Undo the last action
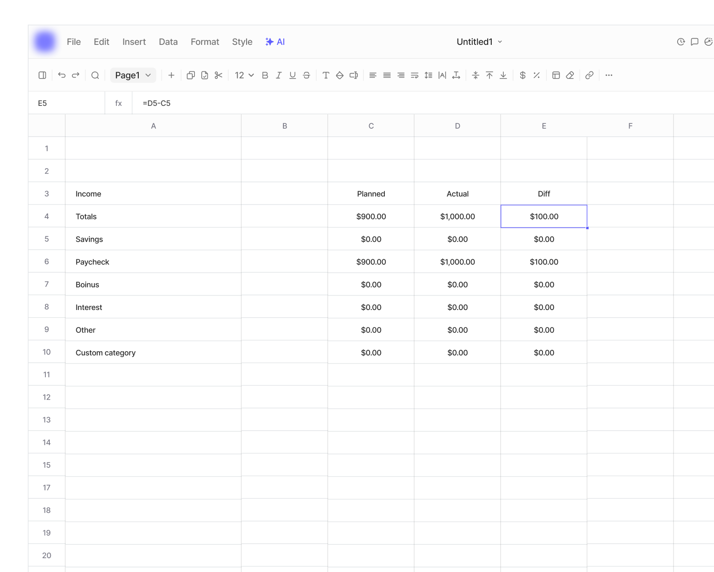714x572 pixels. coord(62,75)
